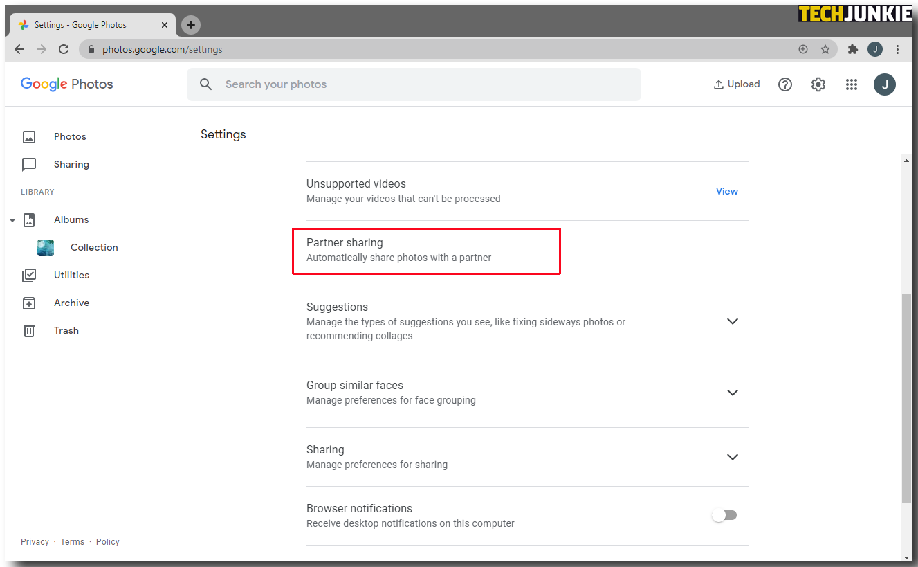This screenshot has width=918, height=567.
Task: Enable the Browser notifications toggle
Action: [725, 515]
